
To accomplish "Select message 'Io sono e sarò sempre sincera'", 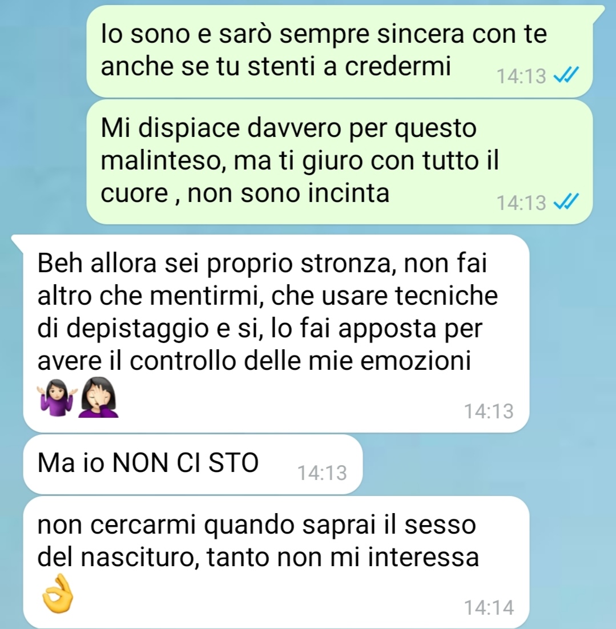I will coord(340,51).
